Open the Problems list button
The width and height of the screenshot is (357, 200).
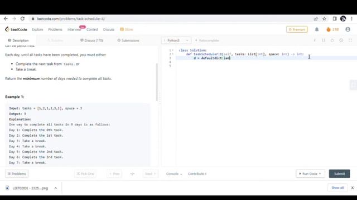pyautogui.click(x=17, y=174)
